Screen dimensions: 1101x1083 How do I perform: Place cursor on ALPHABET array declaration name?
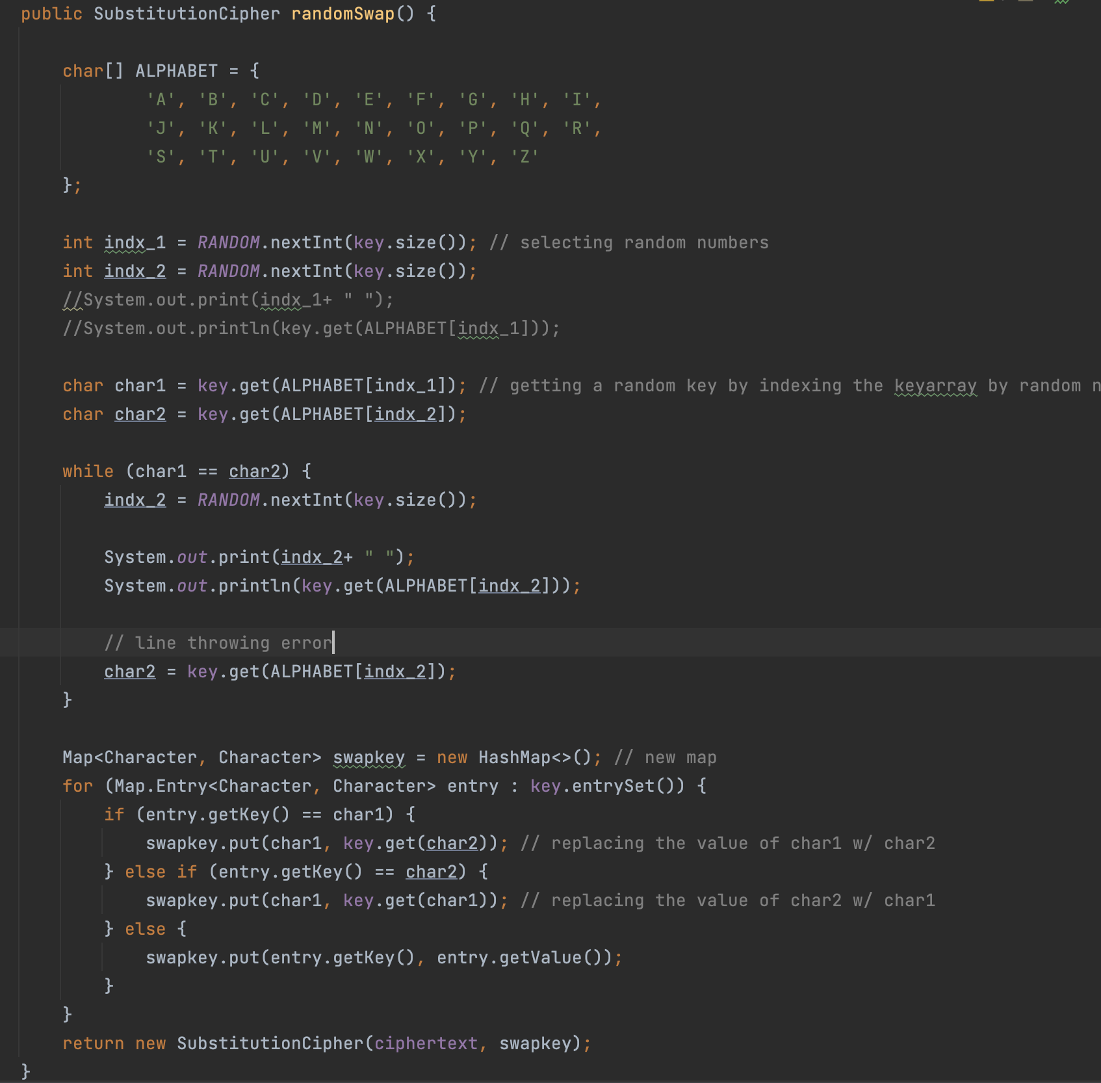pyautogui.click(x=176, y=71)
